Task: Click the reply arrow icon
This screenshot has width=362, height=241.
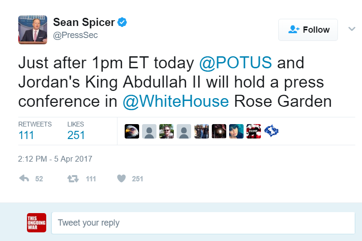Action: [24, 178]
